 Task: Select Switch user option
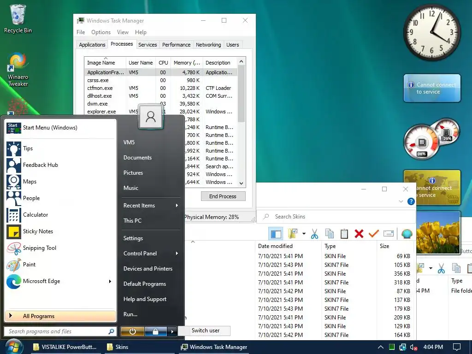205,330
